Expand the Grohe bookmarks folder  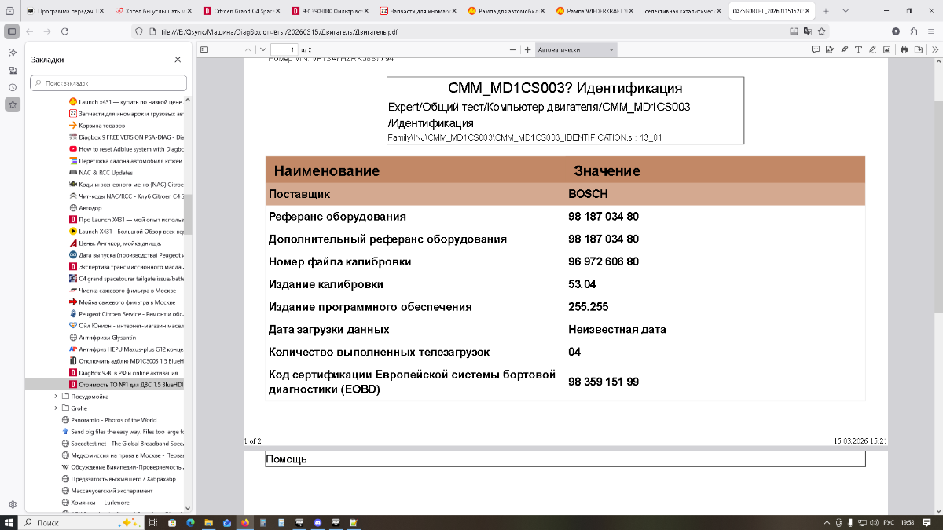point(56,408)
